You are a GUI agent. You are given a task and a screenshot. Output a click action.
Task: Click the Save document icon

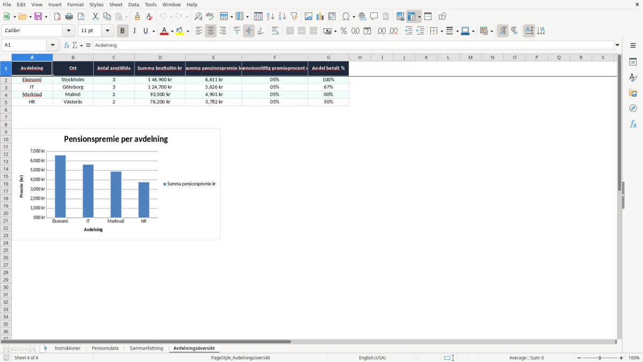(38, 17)
